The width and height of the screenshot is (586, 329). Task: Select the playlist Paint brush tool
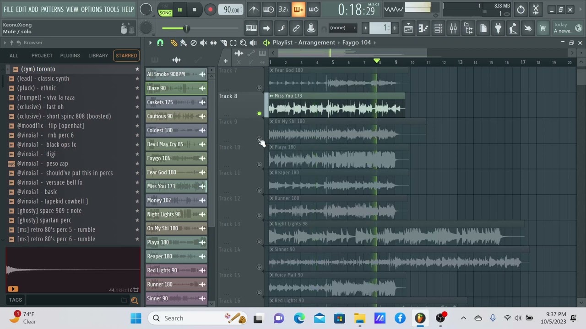(184, 42)
